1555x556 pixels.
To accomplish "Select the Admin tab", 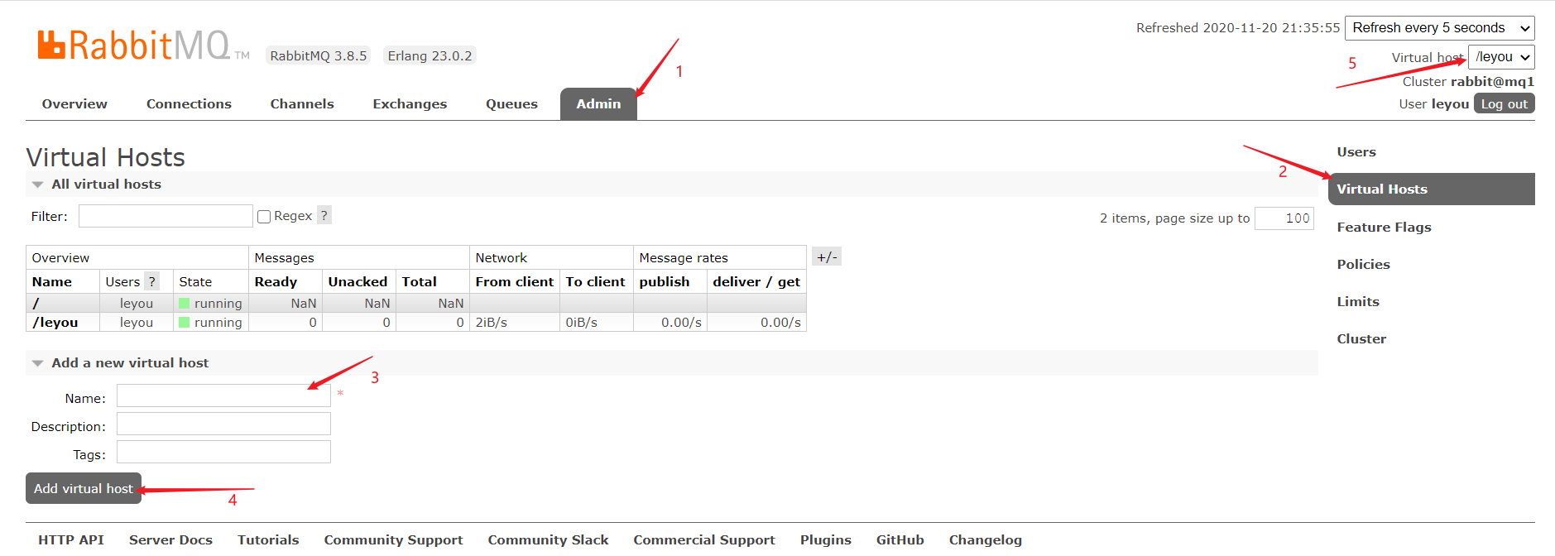I will point(598,103).
